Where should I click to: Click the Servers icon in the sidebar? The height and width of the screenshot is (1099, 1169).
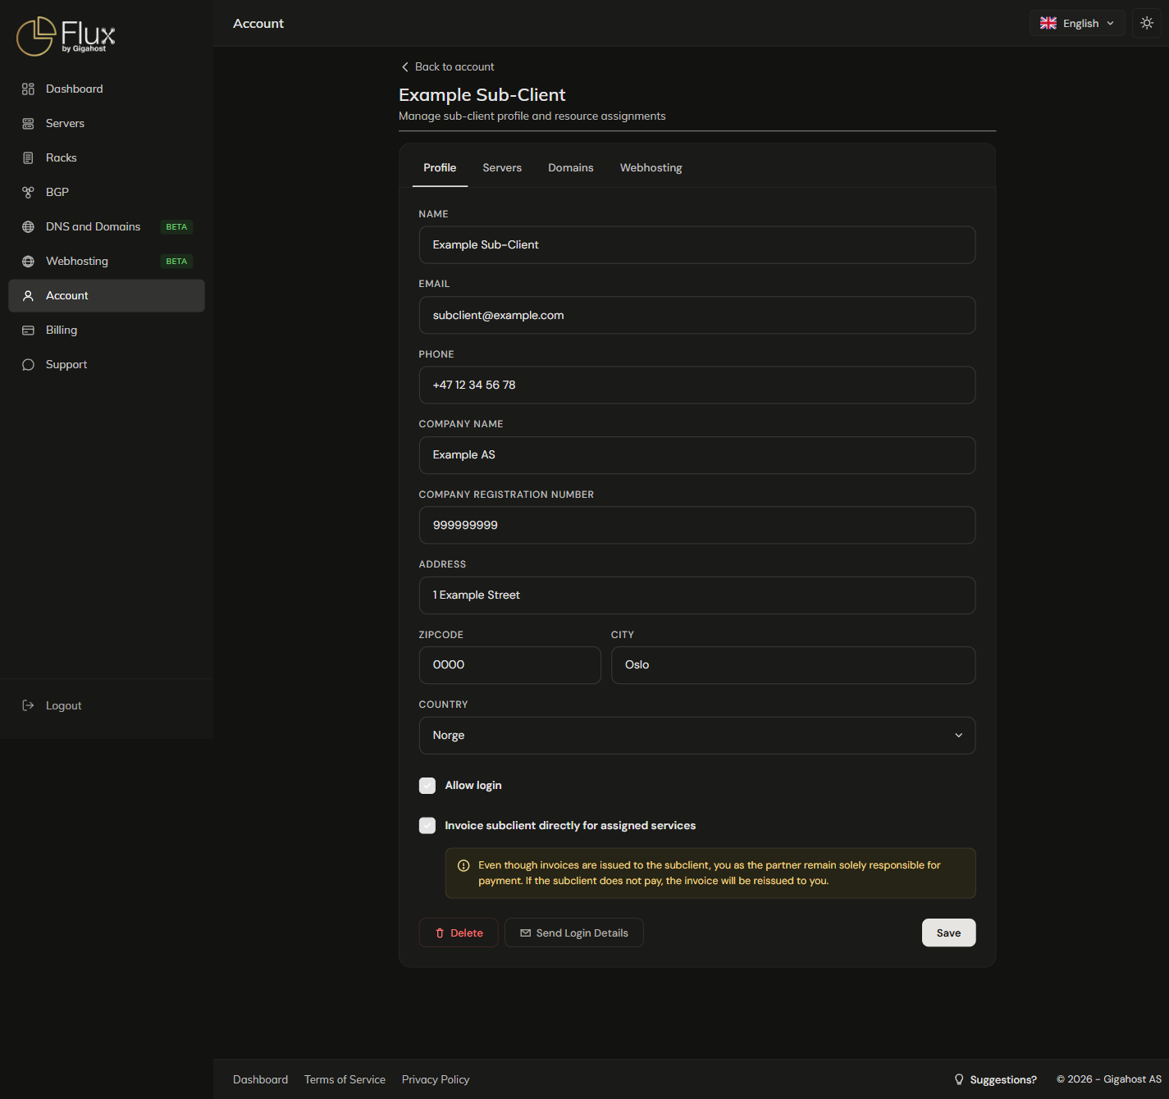click(28, 123)
